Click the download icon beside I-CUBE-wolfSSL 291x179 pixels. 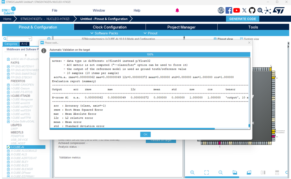8,114
